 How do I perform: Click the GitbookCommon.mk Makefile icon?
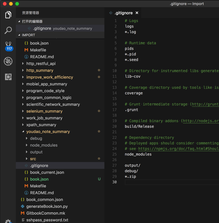(x=23, y=213)
